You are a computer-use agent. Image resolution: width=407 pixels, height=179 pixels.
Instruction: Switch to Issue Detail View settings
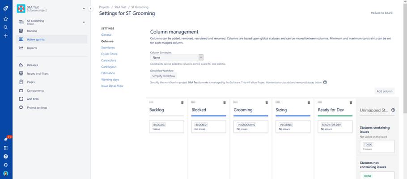point(112,86)
